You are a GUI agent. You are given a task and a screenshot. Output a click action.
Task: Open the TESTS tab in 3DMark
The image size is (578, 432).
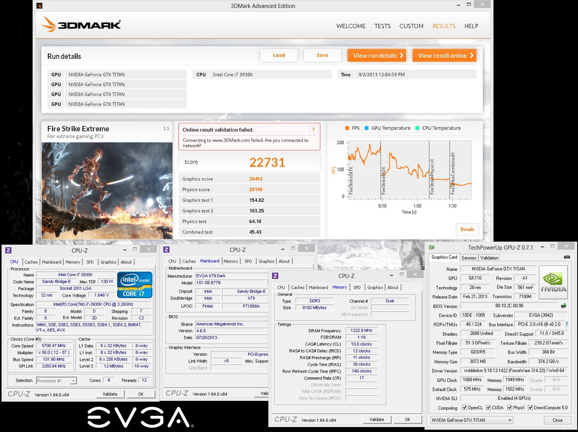[382, 26]
